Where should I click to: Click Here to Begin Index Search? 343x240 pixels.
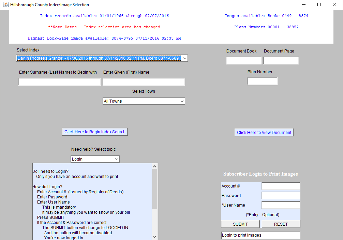pos(94,131)
